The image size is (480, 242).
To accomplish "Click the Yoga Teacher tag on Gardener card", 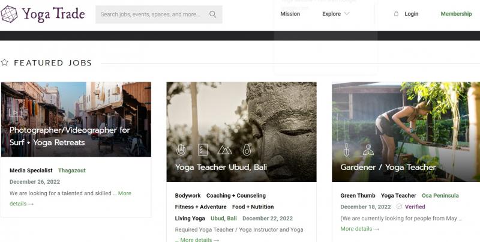I will 398,195.
